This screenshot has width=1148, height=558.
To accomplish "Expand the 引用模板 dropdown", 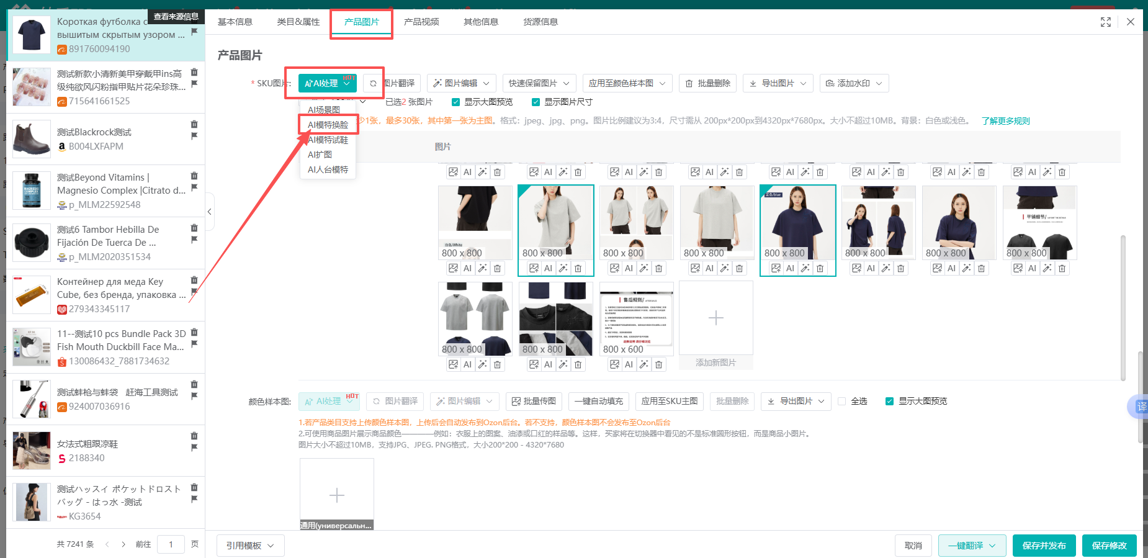I will pyautogui.click(x=250, y=546).
